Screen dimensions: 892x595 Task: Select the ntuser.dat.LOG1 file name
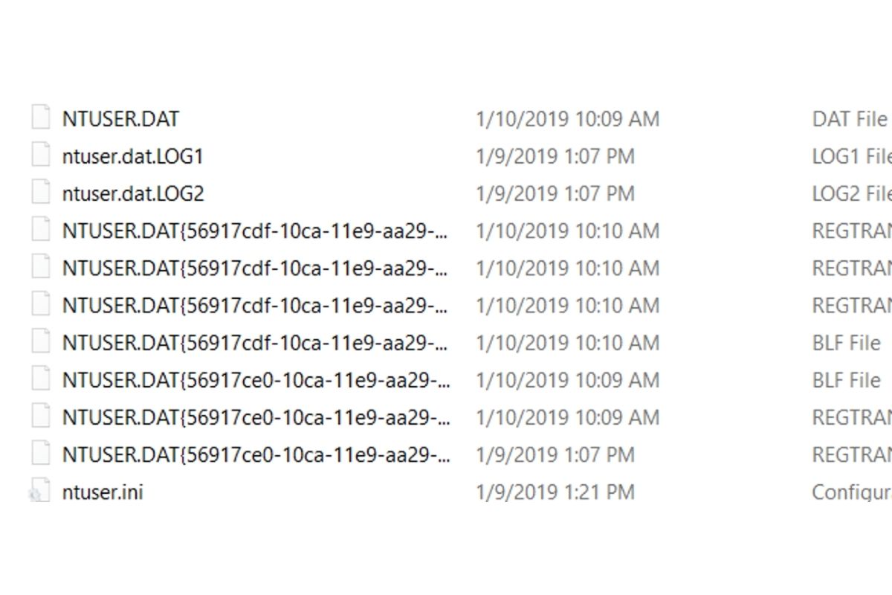[133, 156]
